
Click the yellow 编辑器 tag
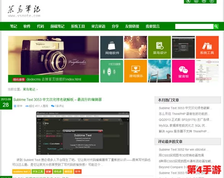pyautogui.click(x=68, y=172)
